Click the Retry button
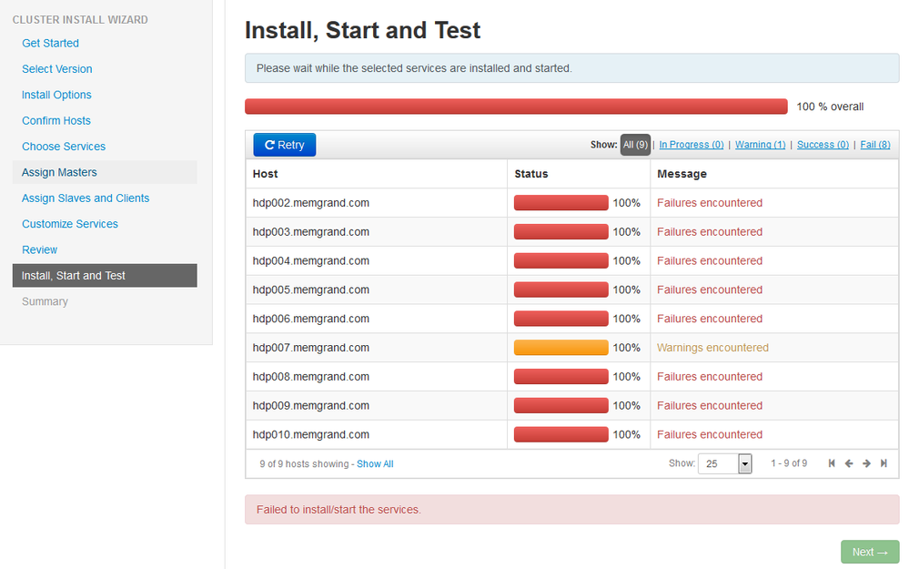The width and height of the screenshot is (909, 569). click(284, 145)
